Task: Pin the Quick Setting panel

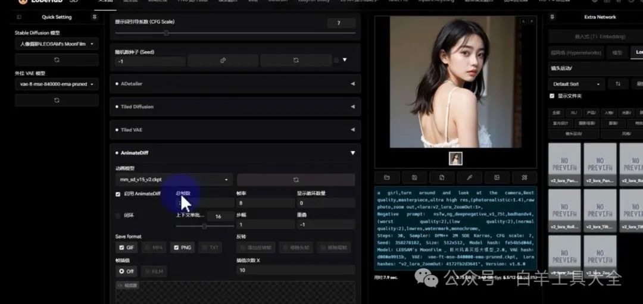Action: (x=95, y=17)
